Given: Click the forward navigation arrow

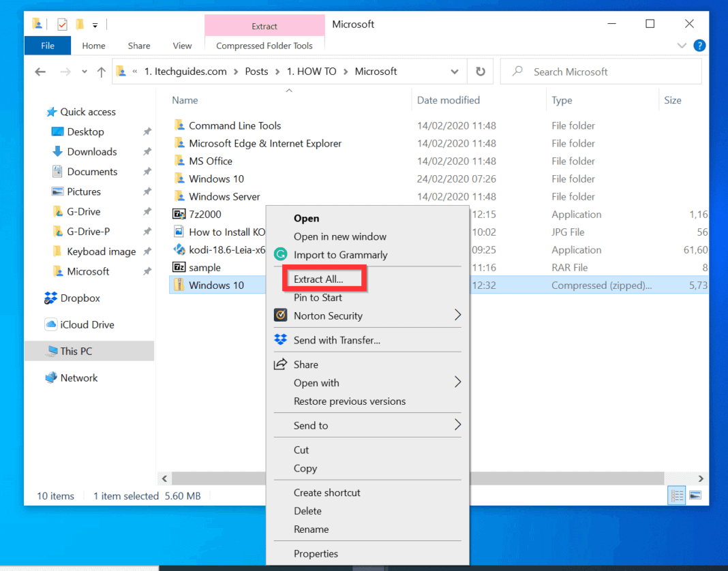Looking at the screenshot, I should point(65,72).
